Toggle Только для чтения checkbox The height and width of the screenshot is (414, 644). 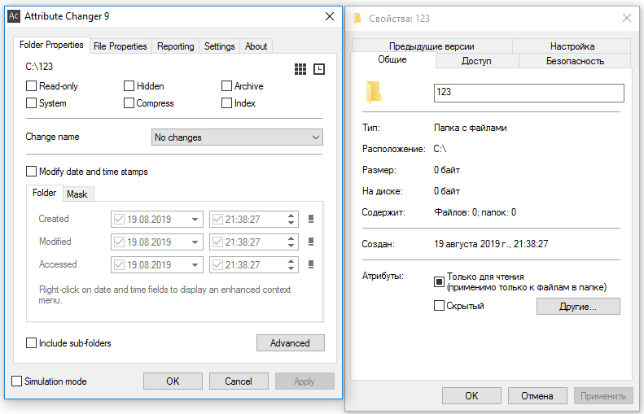click(439, 282)
